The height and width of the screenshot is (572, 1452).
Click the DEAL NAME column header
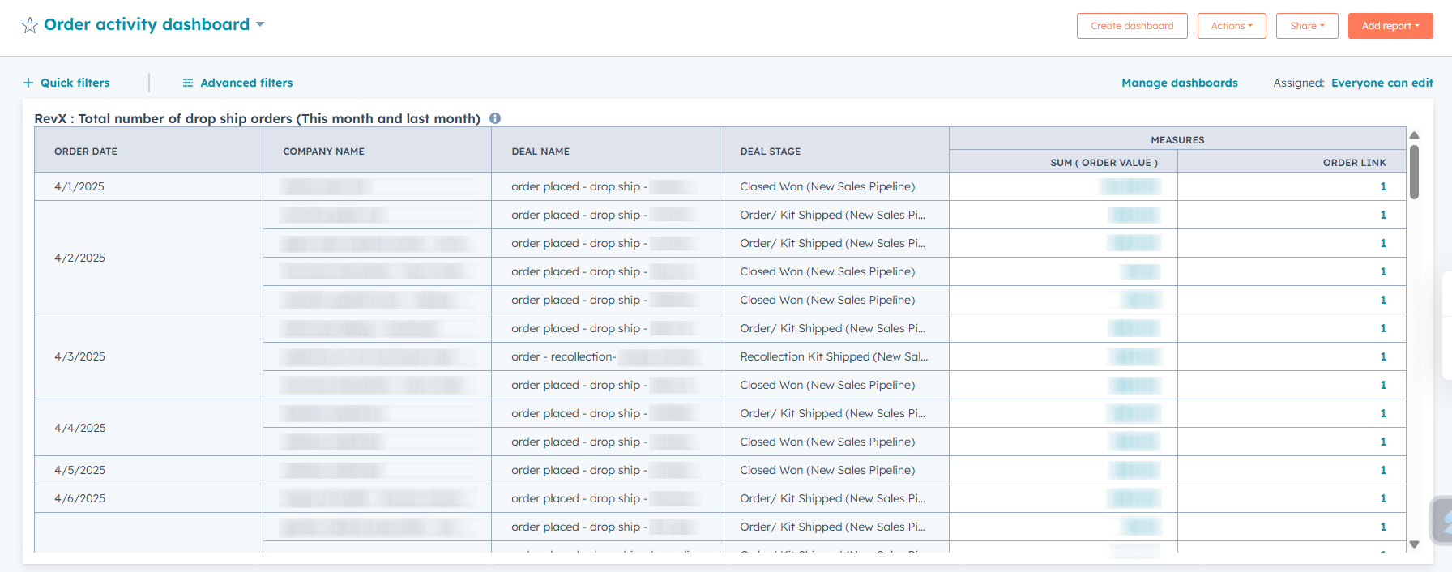pos(605,150)
